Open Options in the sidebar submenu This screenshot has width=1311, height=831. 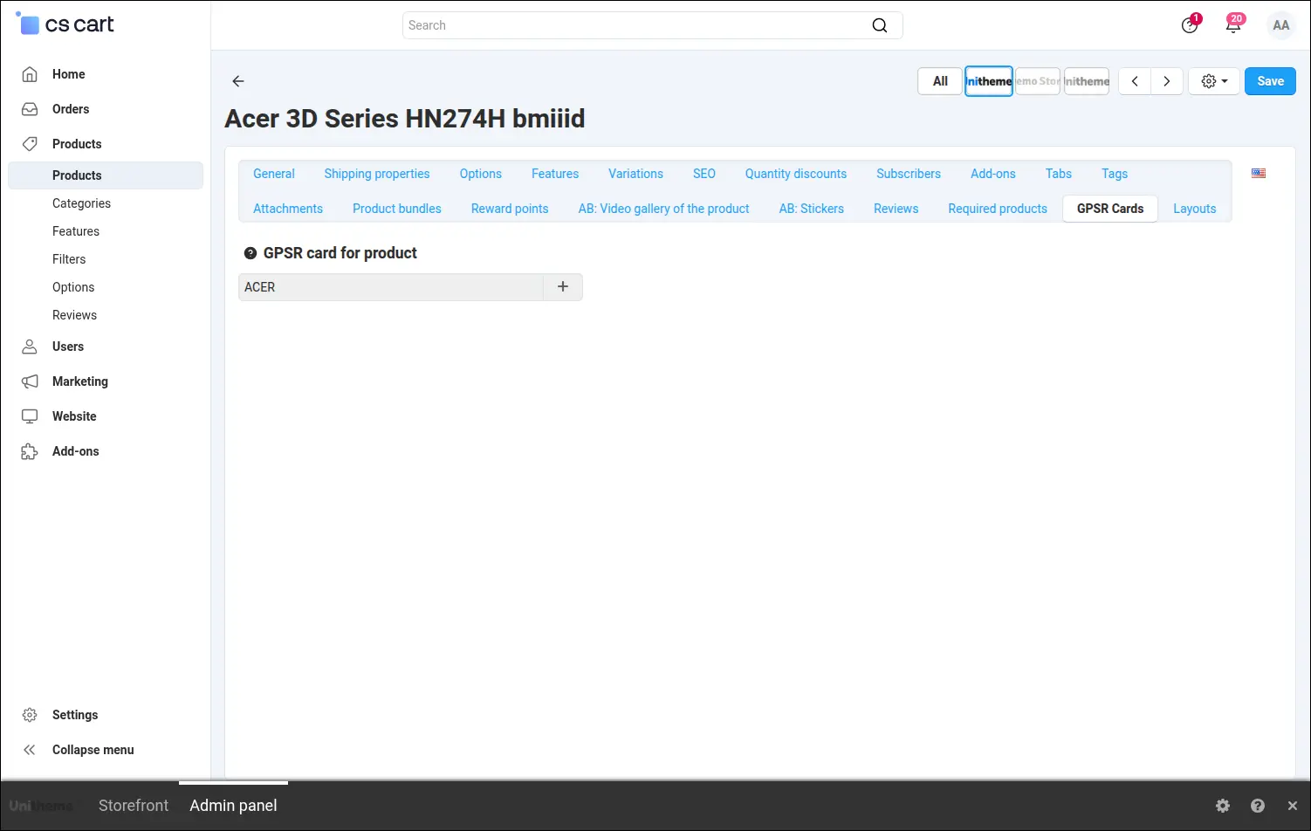click(x=73, y=287)
